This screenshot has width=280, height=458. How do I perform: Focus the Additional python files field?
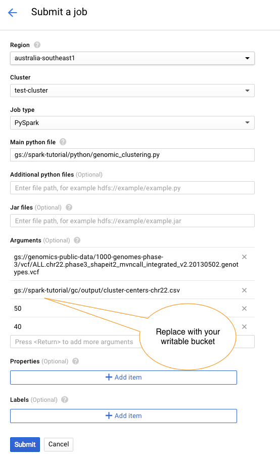click(132, 188)
